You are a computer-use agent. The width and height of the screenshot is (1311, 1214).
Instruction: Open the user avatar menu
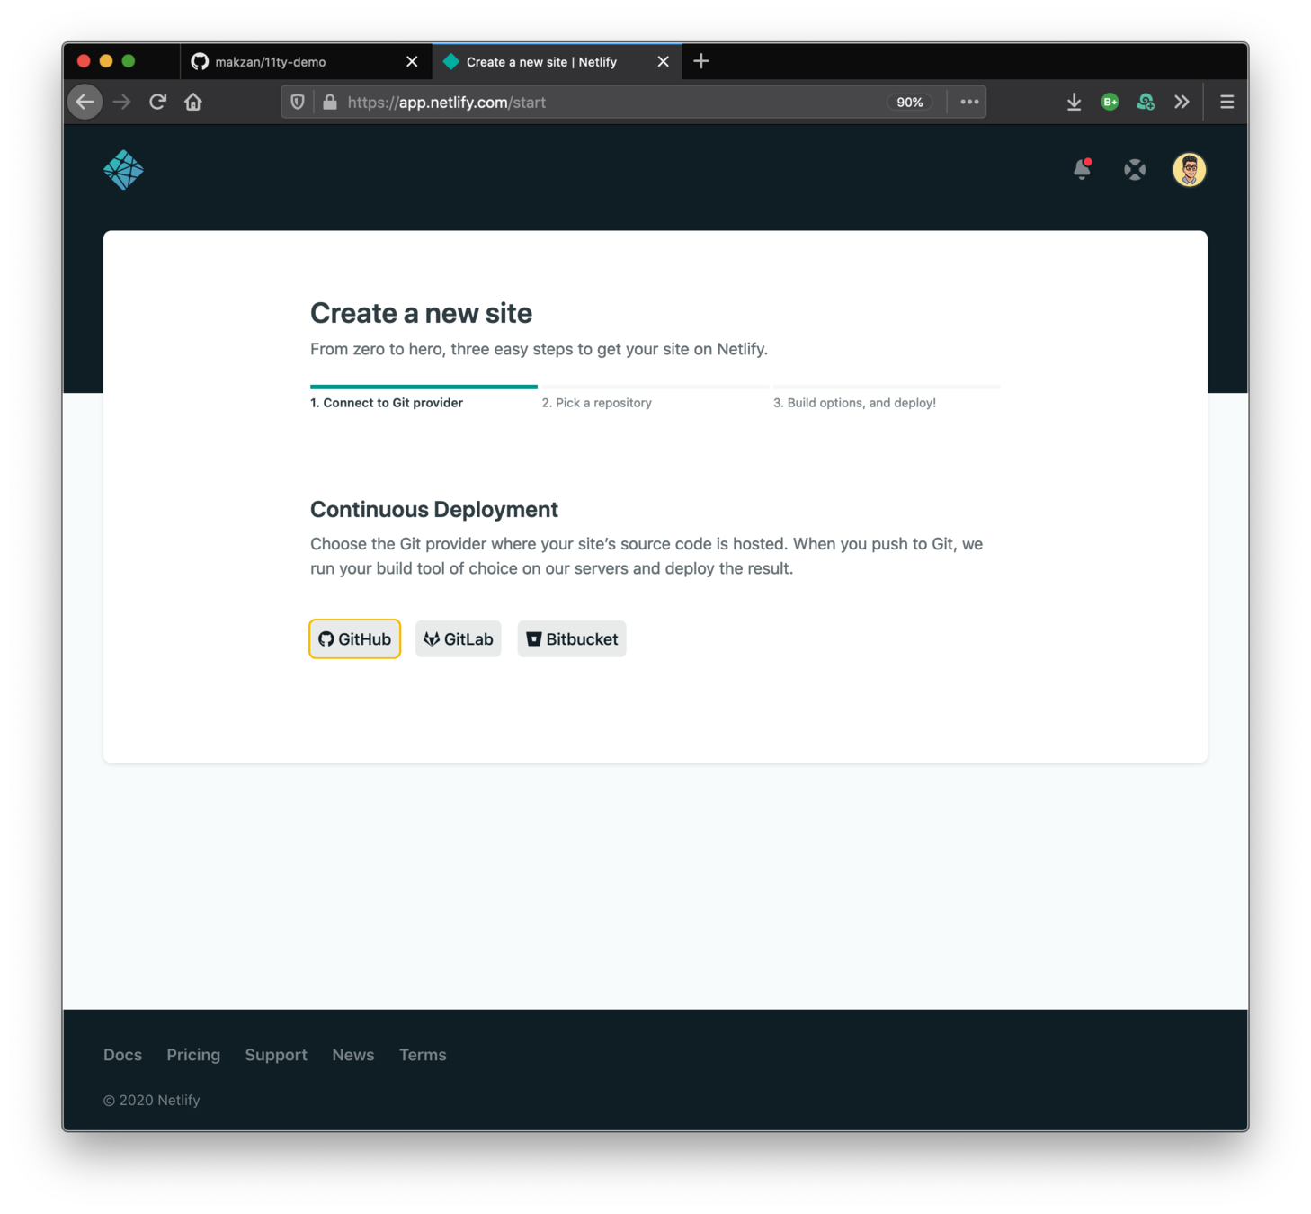point(1189,169)
